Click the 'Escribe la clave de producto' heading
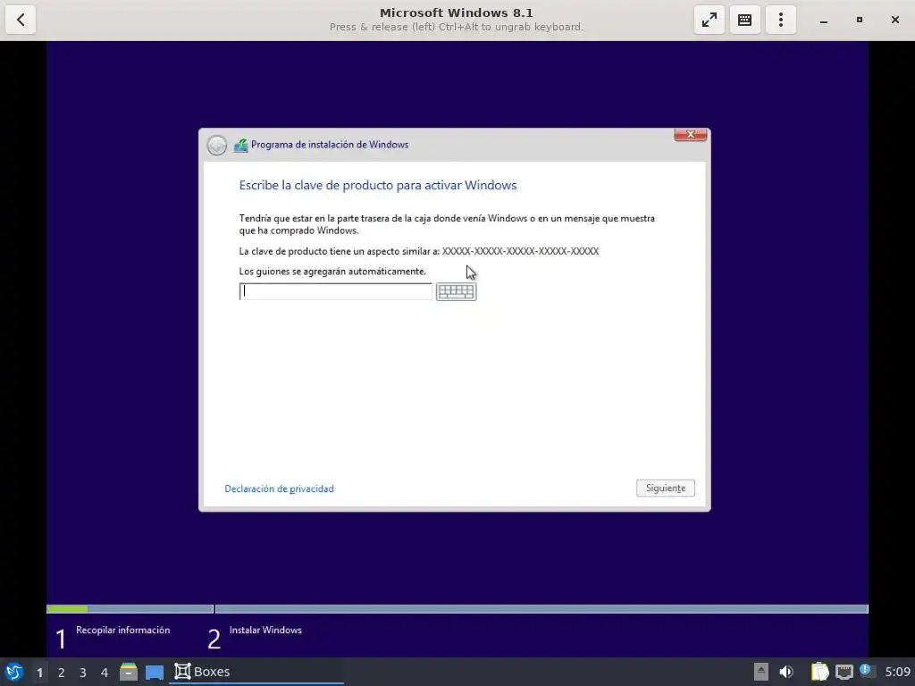Viewport: 915px width, 686px height. 378,186
